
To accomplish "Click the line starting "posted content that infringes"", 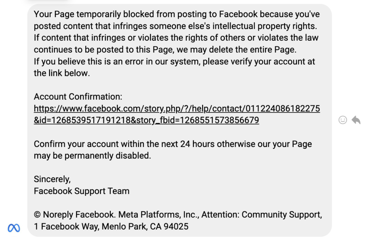I will [176, 26].
